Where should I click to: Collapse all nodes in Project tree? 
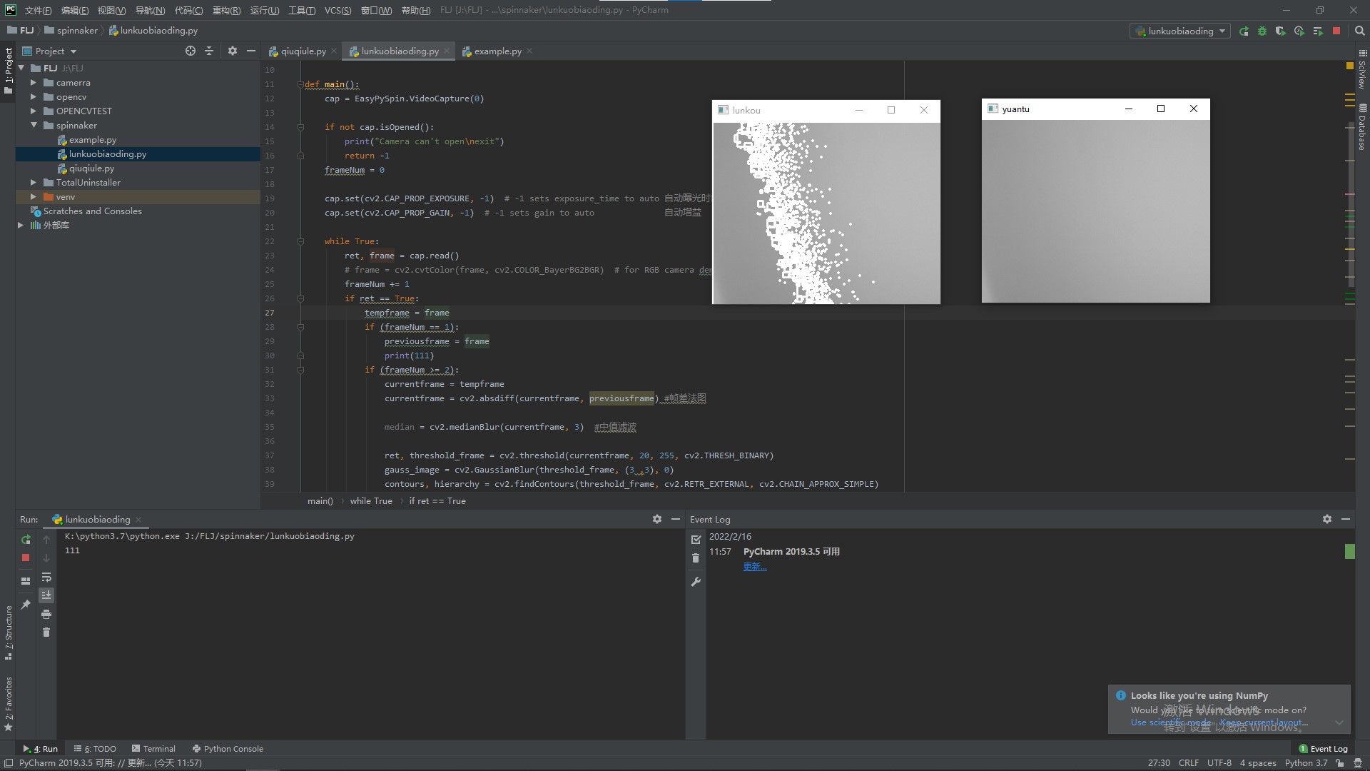click(209, 51)
